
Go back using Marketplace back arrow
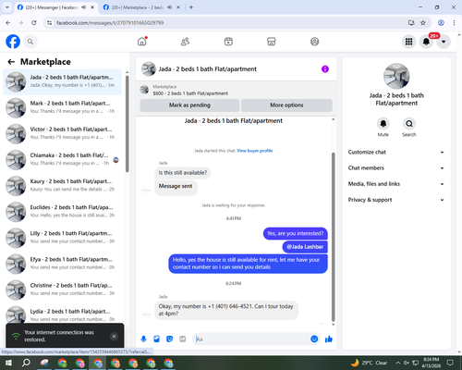pos(11,62)
